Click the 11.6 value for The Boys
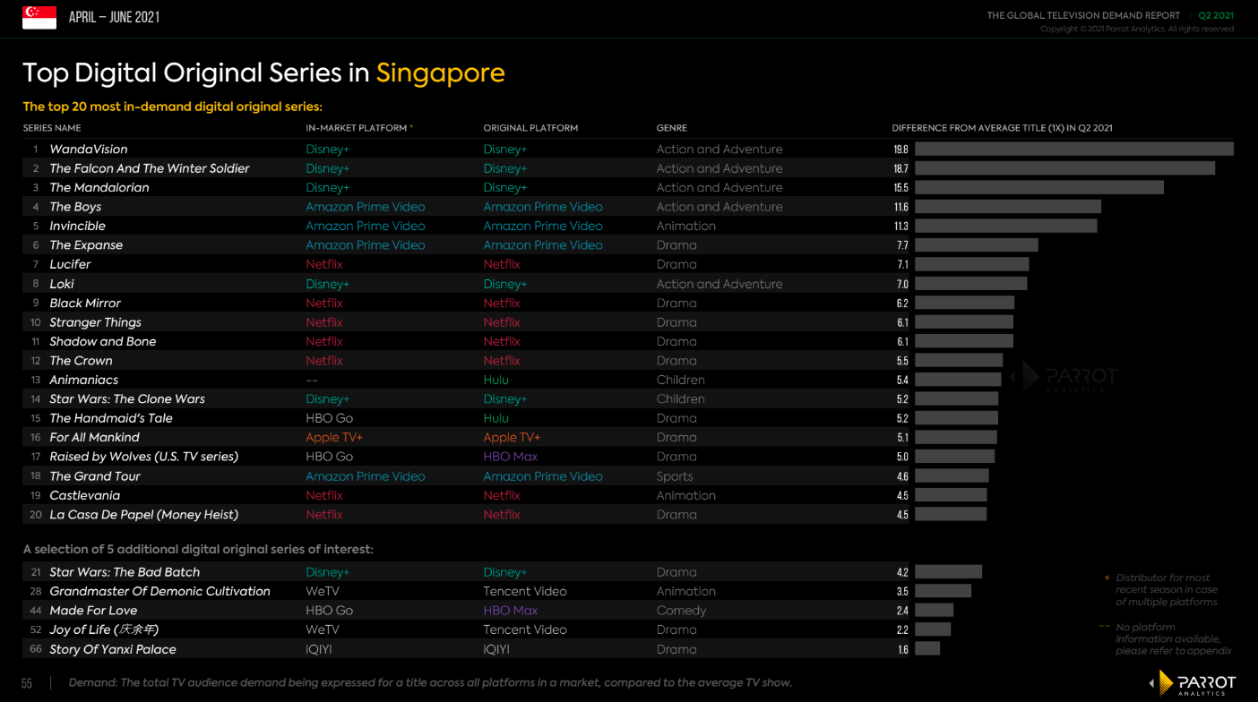Viewport: 1258px width, 702px height. 900,207
